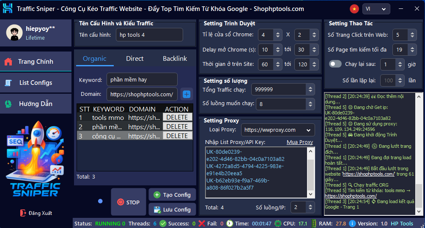The width and height of the screenshot is (425, 228).
Task: Click the CPU chip icon in status bar
Action: click(x=277, y=223)
